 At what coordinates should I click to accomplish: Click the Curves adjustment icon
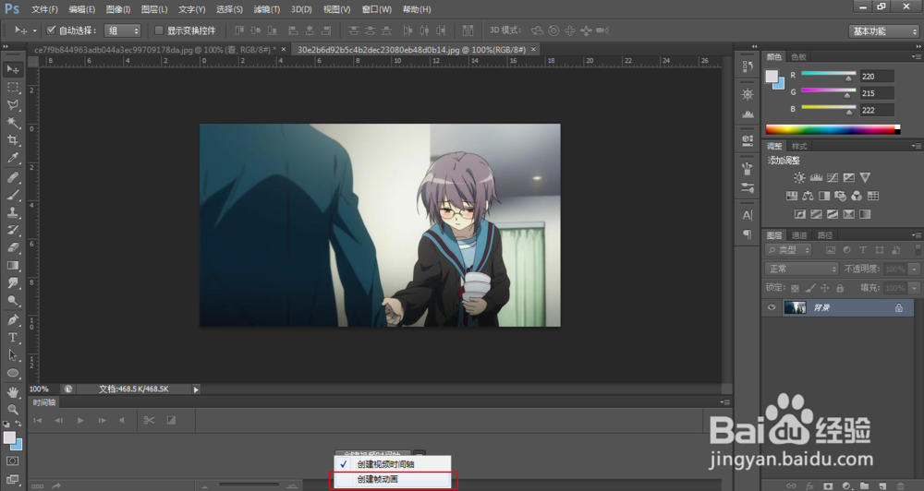(x=833, y=177)
